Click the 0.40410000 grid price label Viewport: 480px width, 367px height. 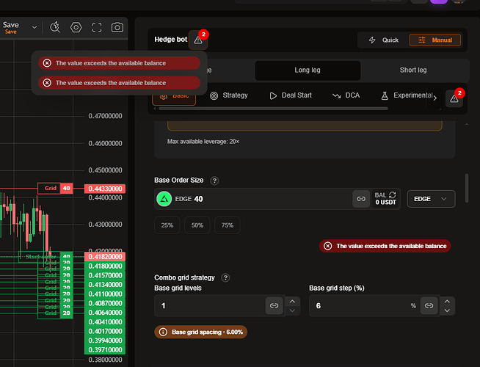[105, 322]
